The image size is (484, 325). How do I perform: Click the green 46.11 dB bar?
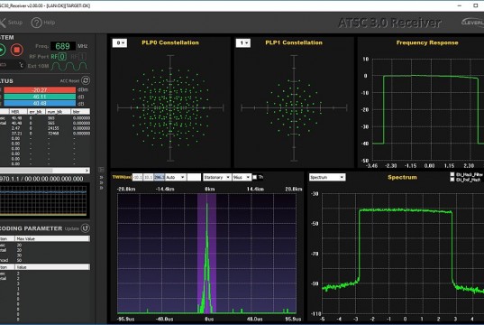point(40,97)
